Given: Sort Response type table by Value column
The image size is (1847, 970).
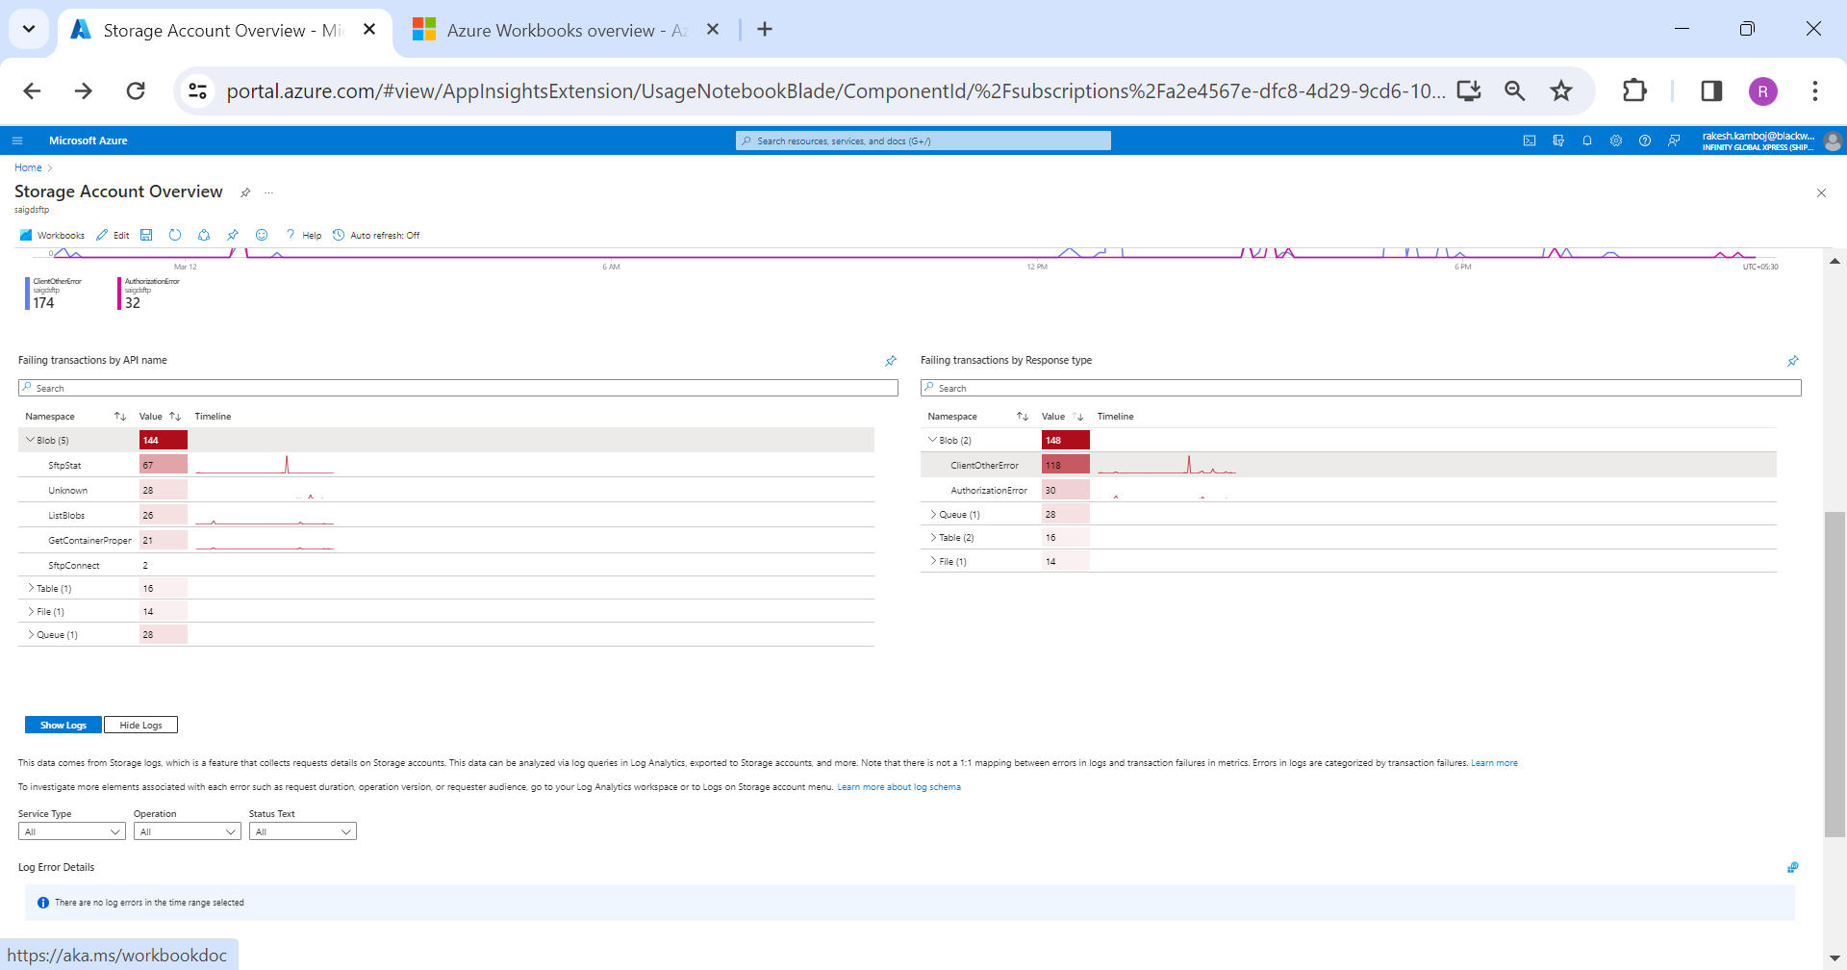Looking at the screenshot, I should (1078, 417).
